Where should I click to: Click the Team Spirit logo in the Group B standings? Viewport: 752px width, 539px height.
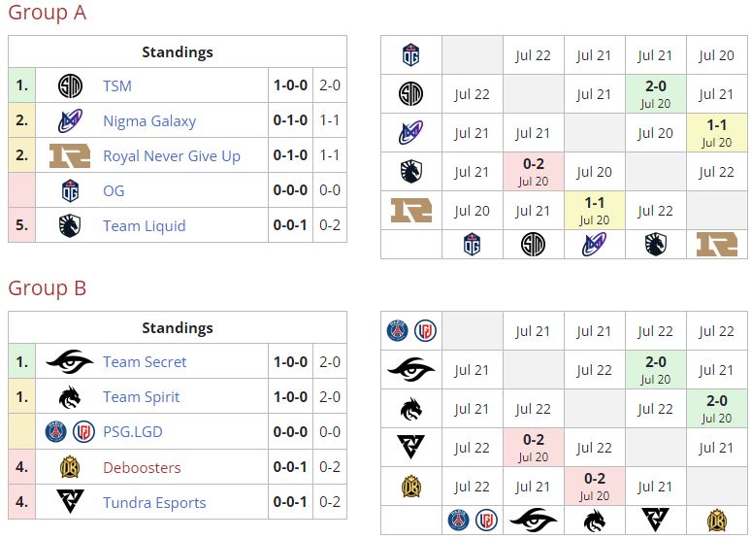click(x=70, y=397)
